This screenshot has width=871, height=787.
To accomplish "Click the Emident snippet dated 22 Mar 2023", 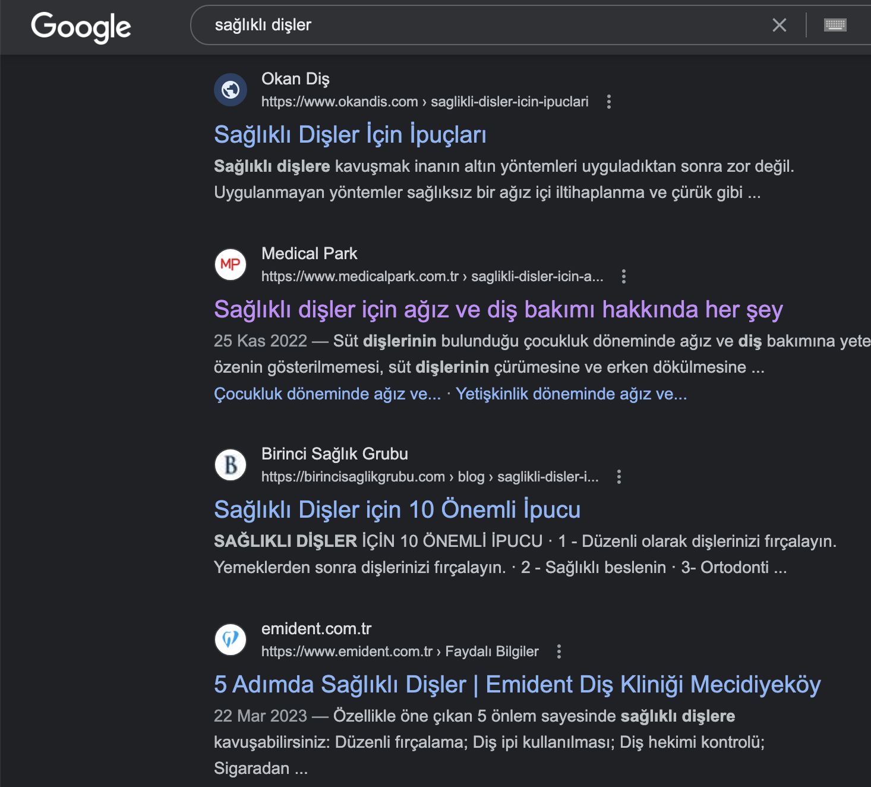I will point(490,742).
